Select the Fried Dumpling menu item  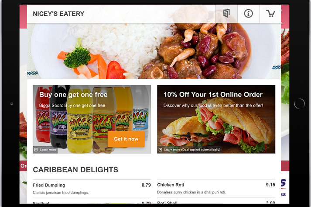[92, 189]
